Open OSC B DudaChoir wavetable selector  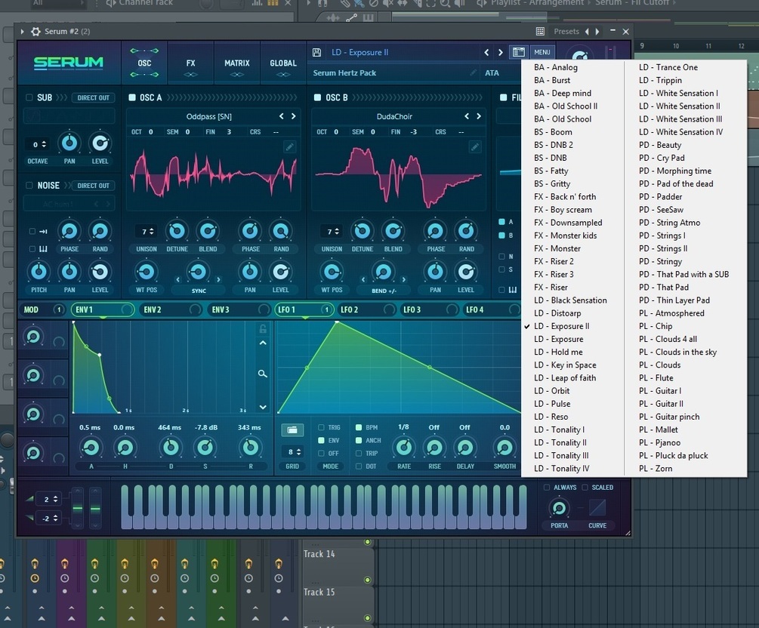394,116
